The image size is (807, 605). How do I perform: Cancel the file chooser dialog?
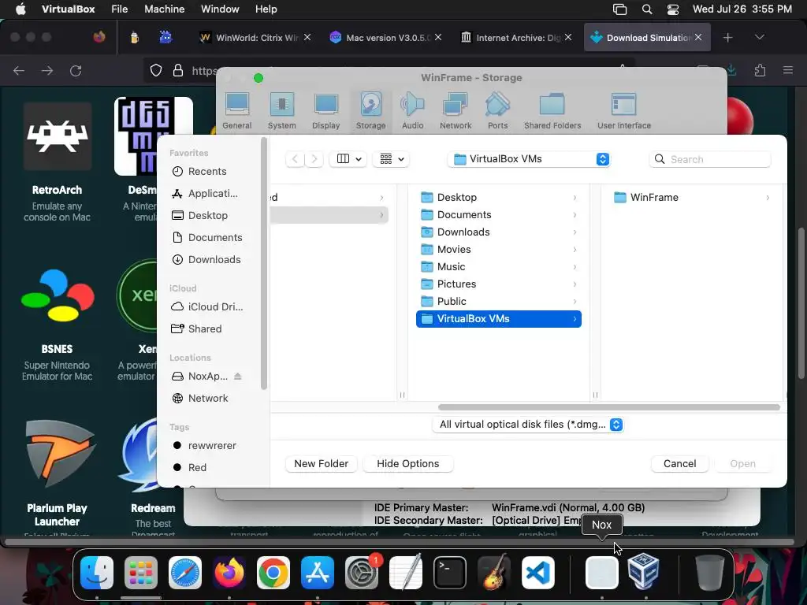tap(679, 463)
